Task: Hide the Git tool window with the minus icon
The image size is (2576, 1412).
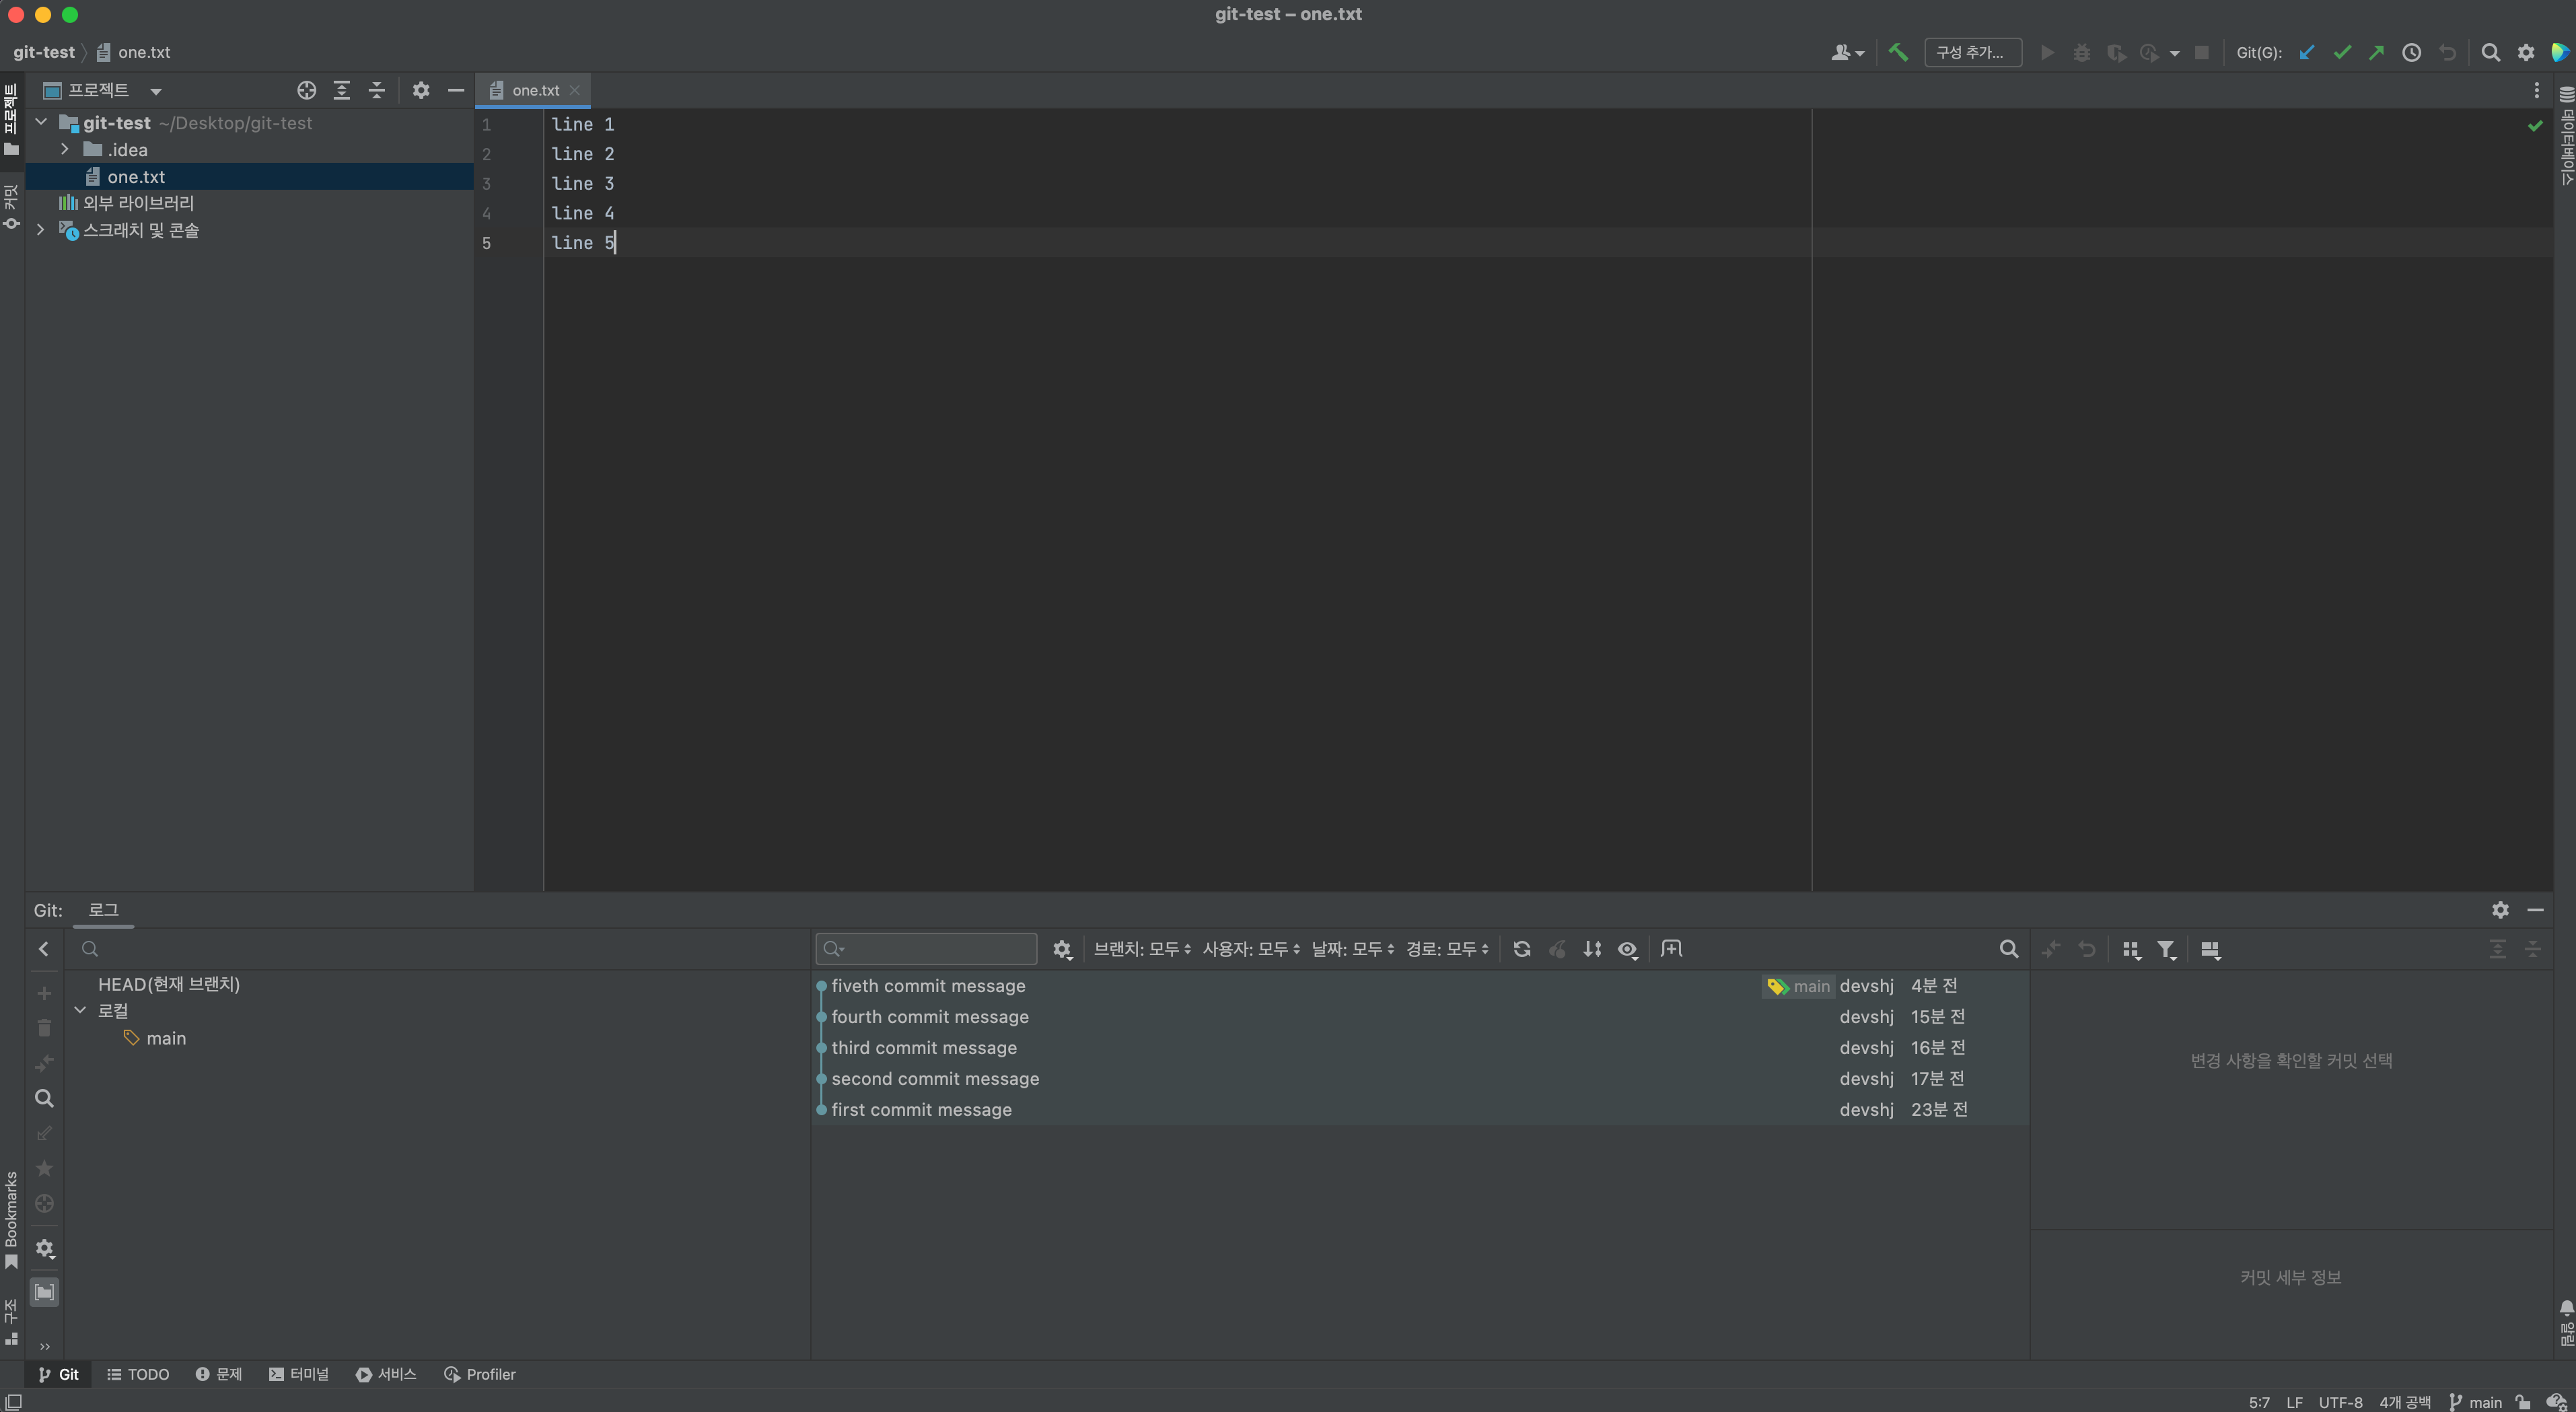Action: point(2535,909)
